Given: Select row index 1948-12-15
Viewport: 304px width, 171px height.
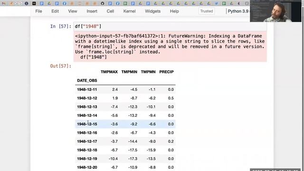Looking at the screenshot, I should tap(87, 124).
